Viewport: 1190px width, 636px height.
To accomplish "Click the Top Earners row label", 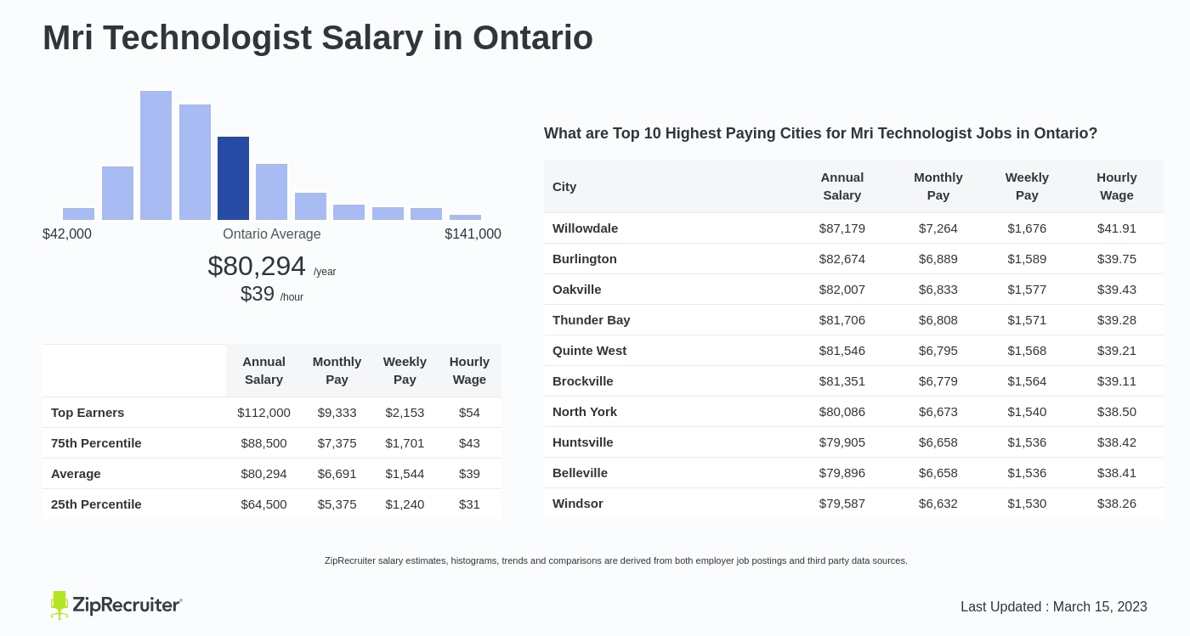I will point(88,413).
